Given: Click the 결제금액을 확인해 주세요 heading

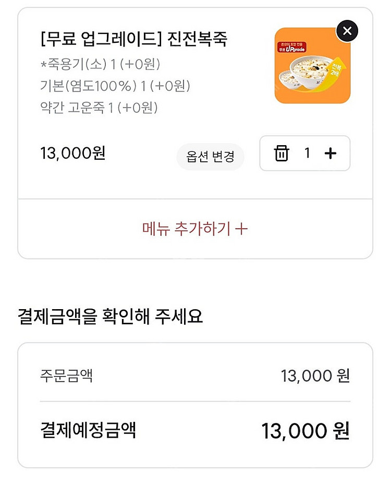Looking at the screenshot, I should tap(110, 316).
